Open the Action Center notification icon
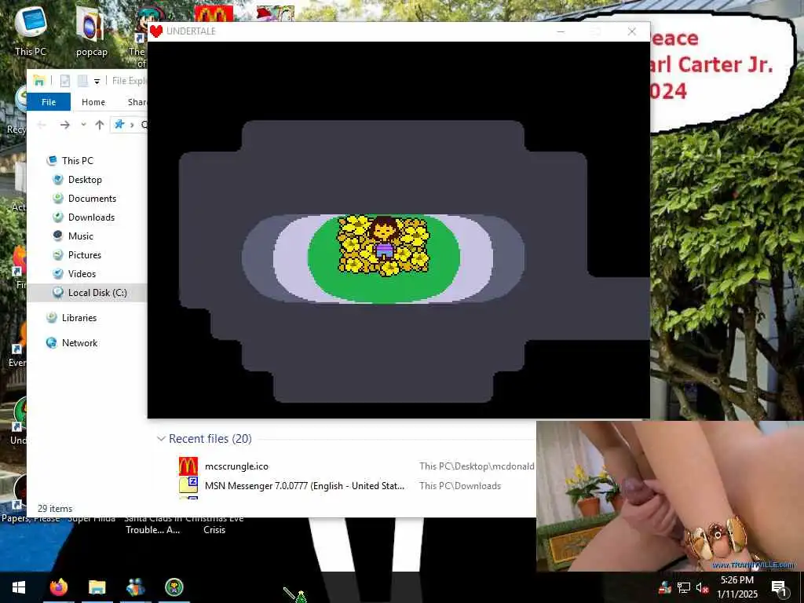The height and width of the screenshot is (603, 804). tap(779, 588)
